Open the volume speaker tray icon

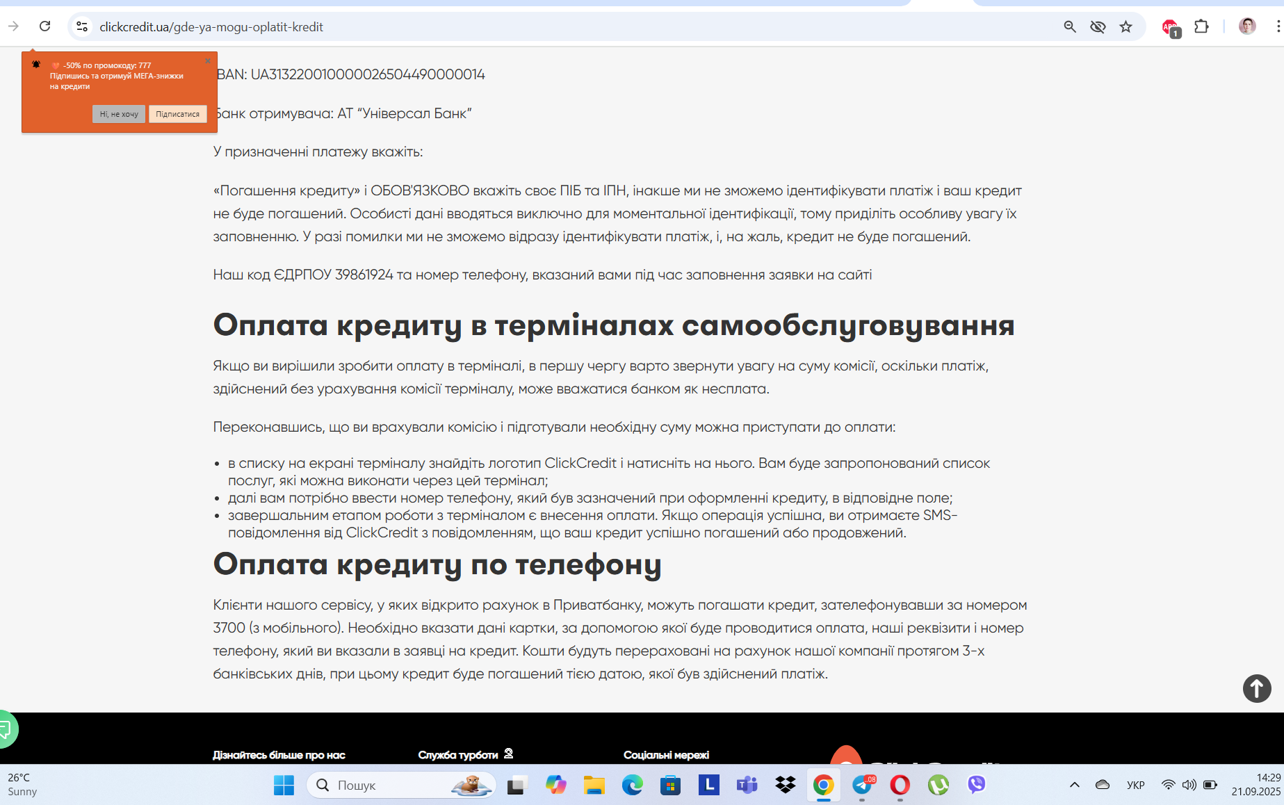(x=1189, y=786)
